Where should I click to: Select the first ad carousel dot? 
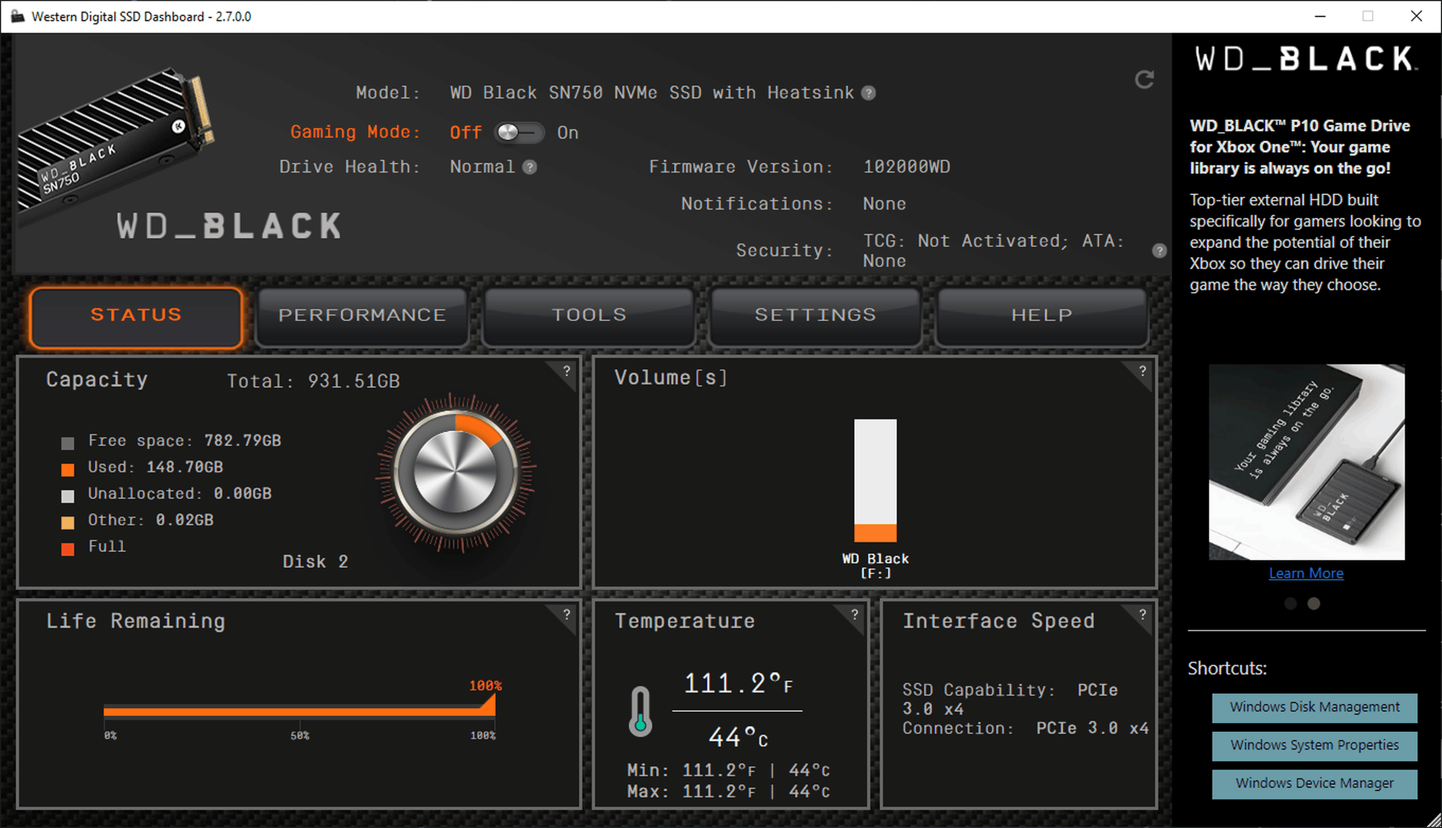tap(1291, 604)
